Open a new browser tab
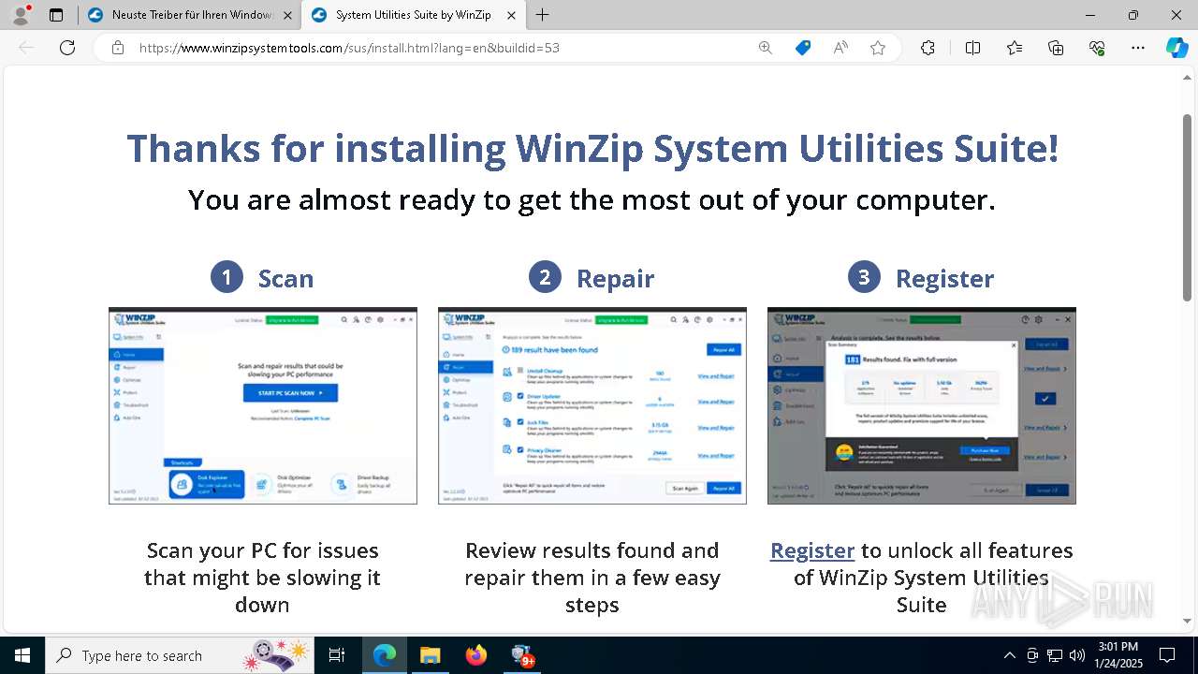Screen dimensions: 1198x674 [x=543, y=15]
